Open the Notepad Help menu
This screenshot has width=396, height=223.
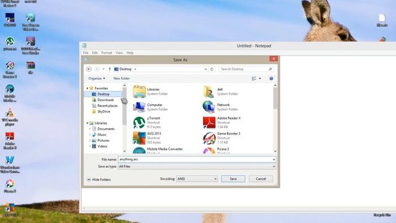[130, 53]
